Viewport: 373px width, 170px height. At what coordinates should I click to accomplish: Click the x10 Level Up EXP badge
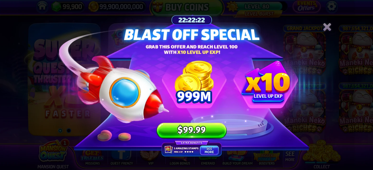click(268, 84)
